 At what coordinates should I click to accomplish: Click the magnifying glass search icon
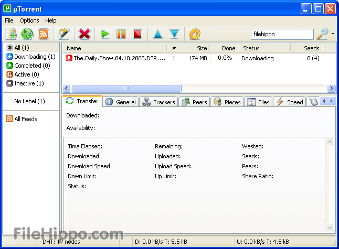tap(322, 34)
